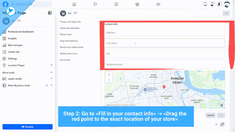
Task: Select Work and education section
Action: 70,28
